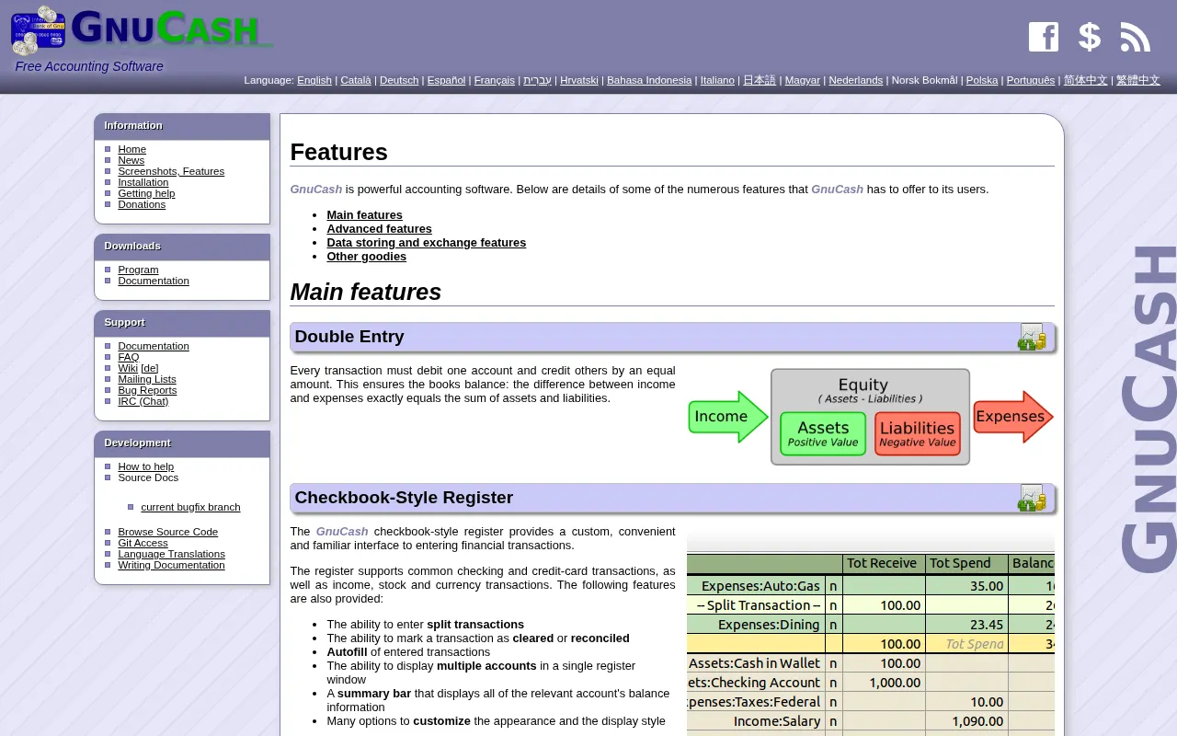Image resolution: width=1177 pixels, height=736 pixels.
Task: Switch language to Bahasa Indonesia
Action: (x=649, y=81)
